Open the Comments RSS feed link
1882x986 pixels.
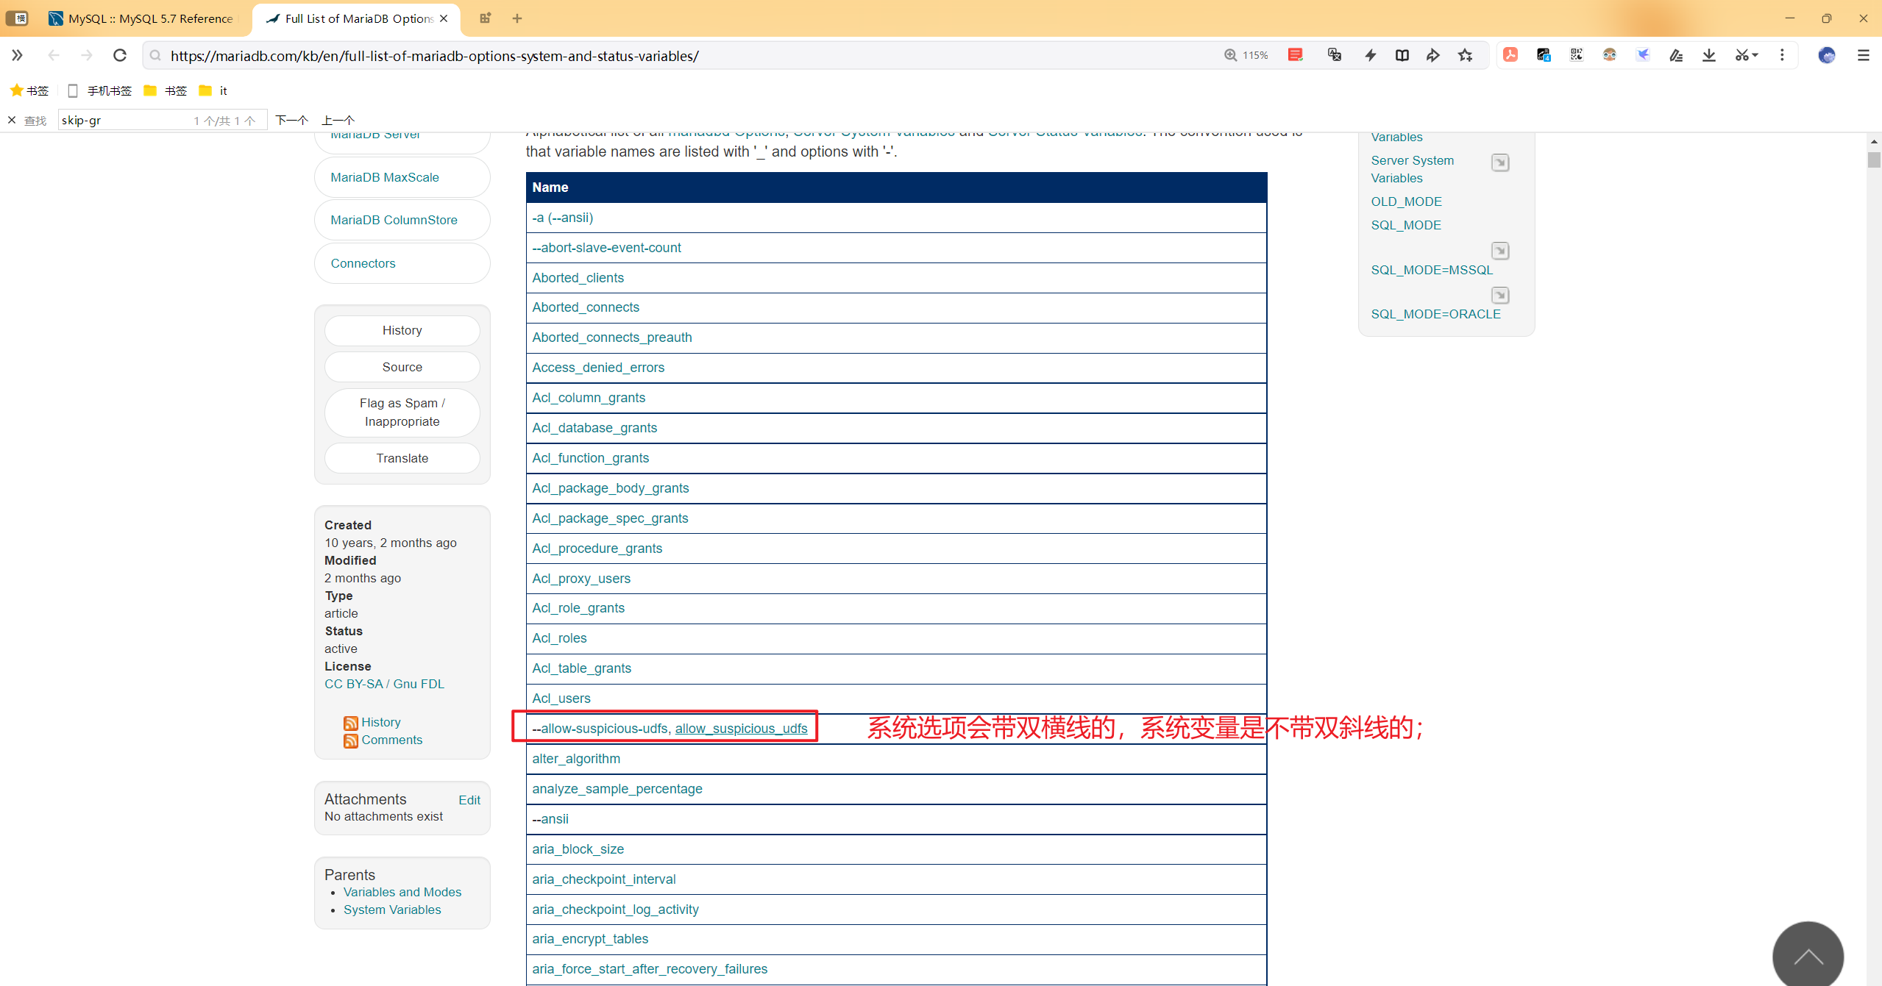391,740
